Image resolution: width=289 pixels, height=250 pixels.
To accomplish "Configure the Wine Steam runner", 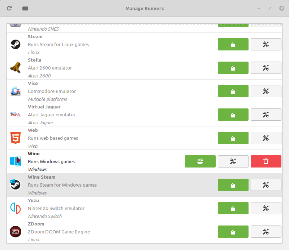I will point(266,185).
